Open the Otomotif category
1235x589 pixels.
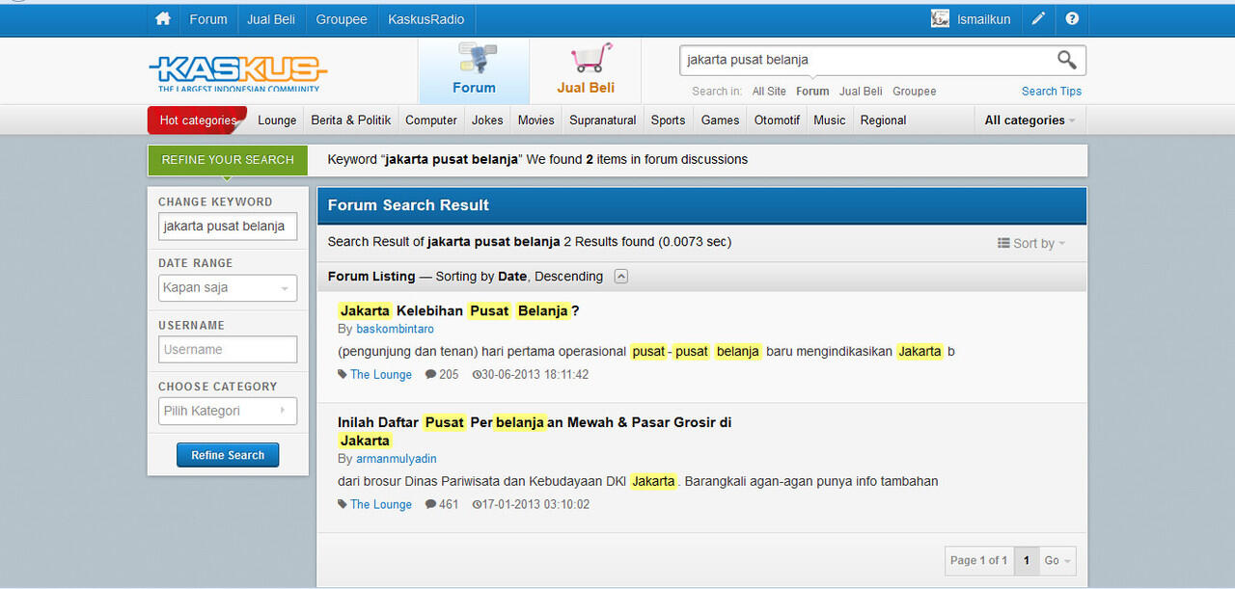pos(778,120)
